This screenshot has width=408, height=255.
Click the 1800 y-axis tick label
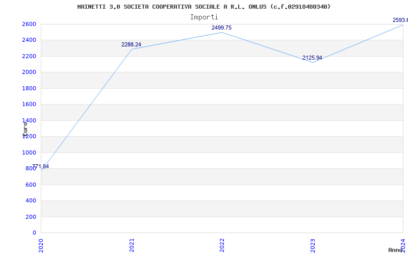pos(29,88)
